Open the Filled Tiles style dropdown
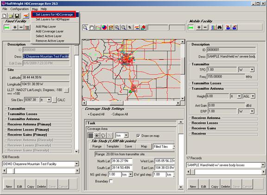The height and width of the screenshot is (195, 267). tap(173, 146)
